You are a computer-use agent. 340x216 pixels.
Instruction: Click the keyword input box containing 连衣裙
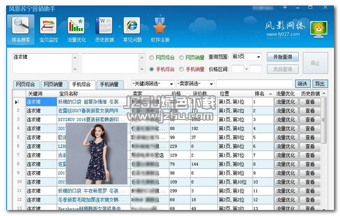tap(43, 63)
